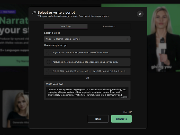Click into the Write your own text area
The width and height of the screenshot is (180, 135).
87,93
